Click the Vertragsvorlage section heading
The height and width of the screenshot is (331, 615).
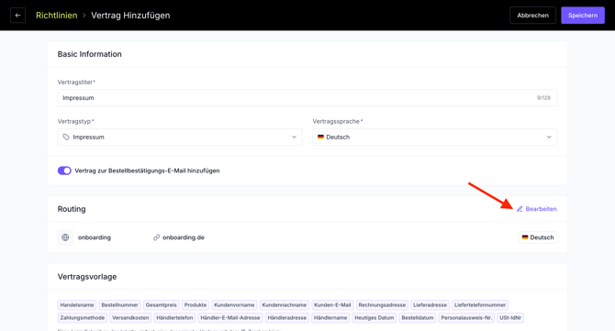point(87,277)
